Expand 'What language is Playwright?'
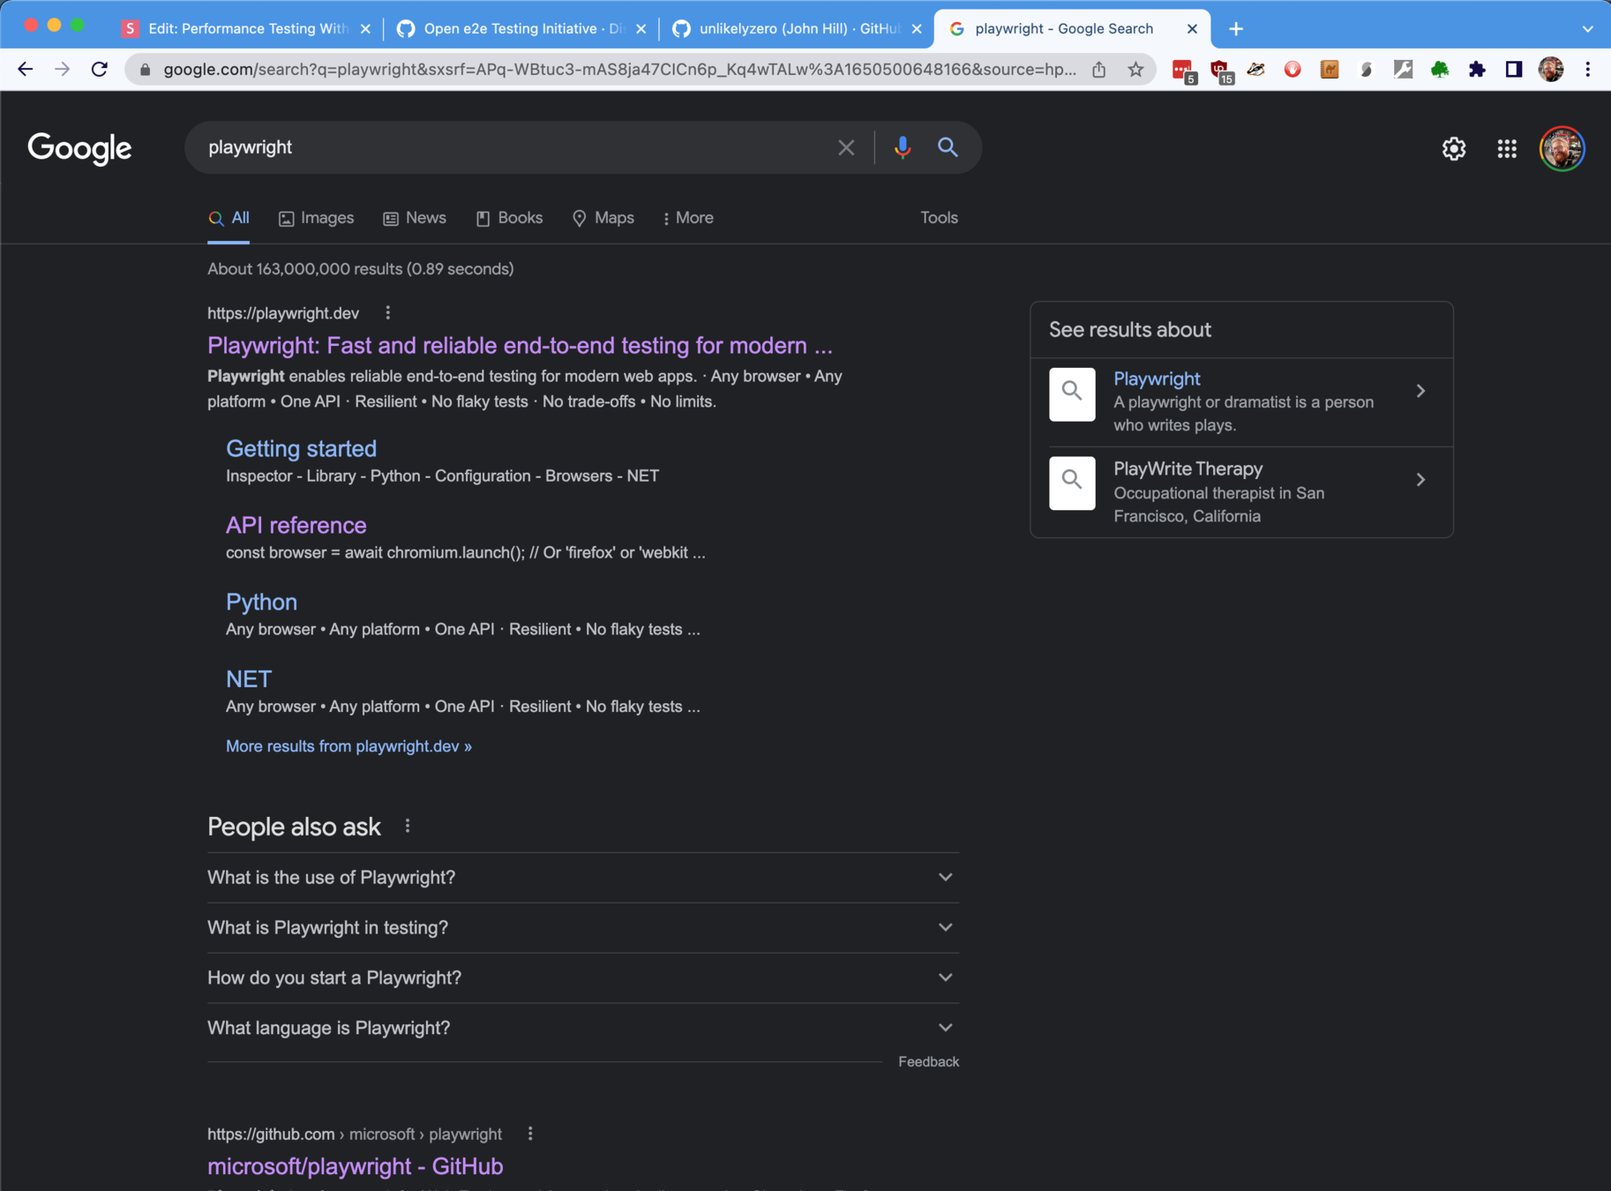 (583, 1029)
